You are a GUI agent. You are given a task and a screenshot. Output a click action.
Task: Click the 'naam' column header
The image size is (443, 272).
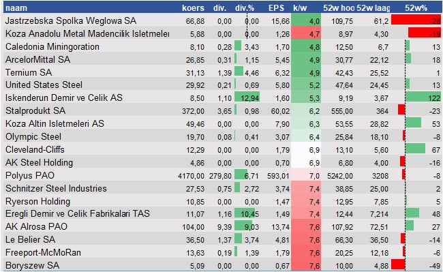click(16, 8)
